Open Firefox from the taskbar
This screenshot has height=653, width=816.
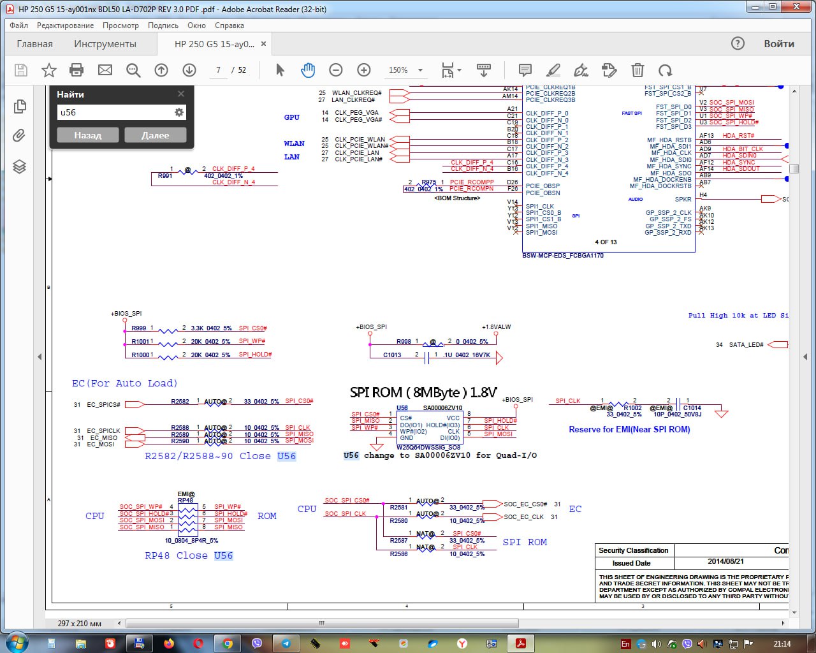tap(169, 643)
